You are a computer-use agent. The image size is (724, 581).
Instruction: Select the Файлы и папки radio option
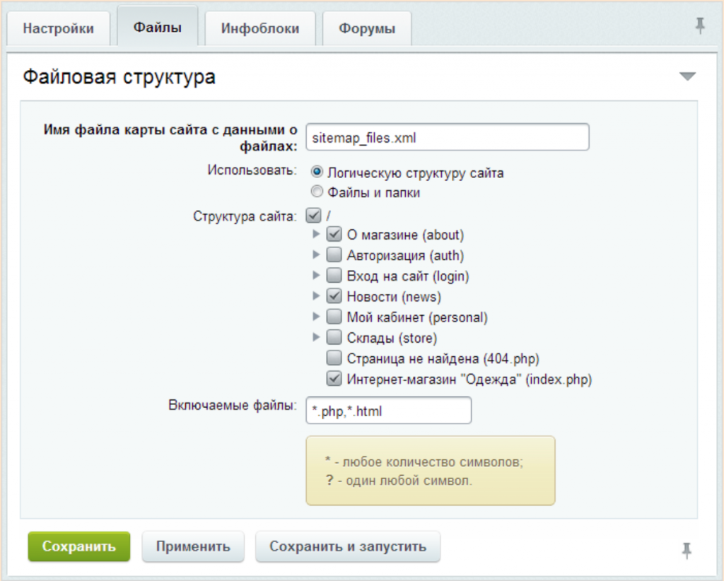pos(317,192)
